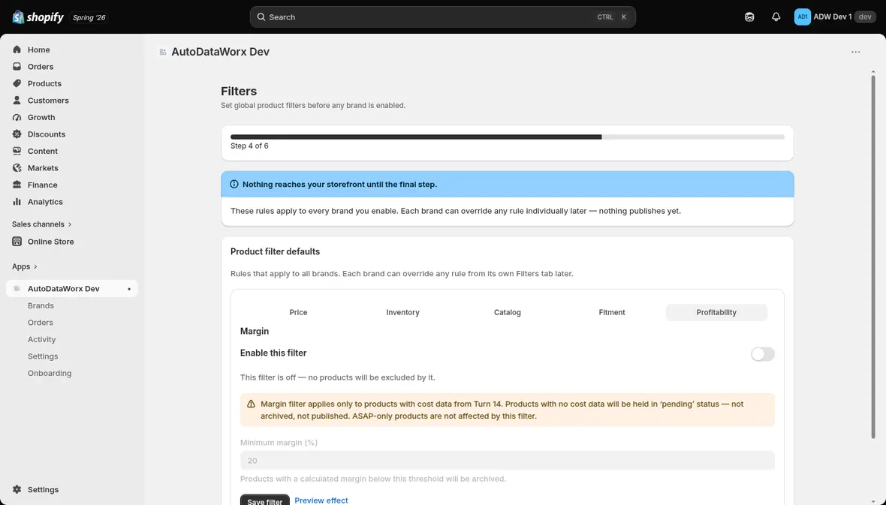
Task: Click the Orders inbox icon
Action: click(17, 67)
